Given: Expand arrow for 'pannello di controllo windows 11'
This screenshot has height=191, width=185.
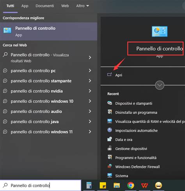Looking at the screenshot, I should tap(90, 131).
